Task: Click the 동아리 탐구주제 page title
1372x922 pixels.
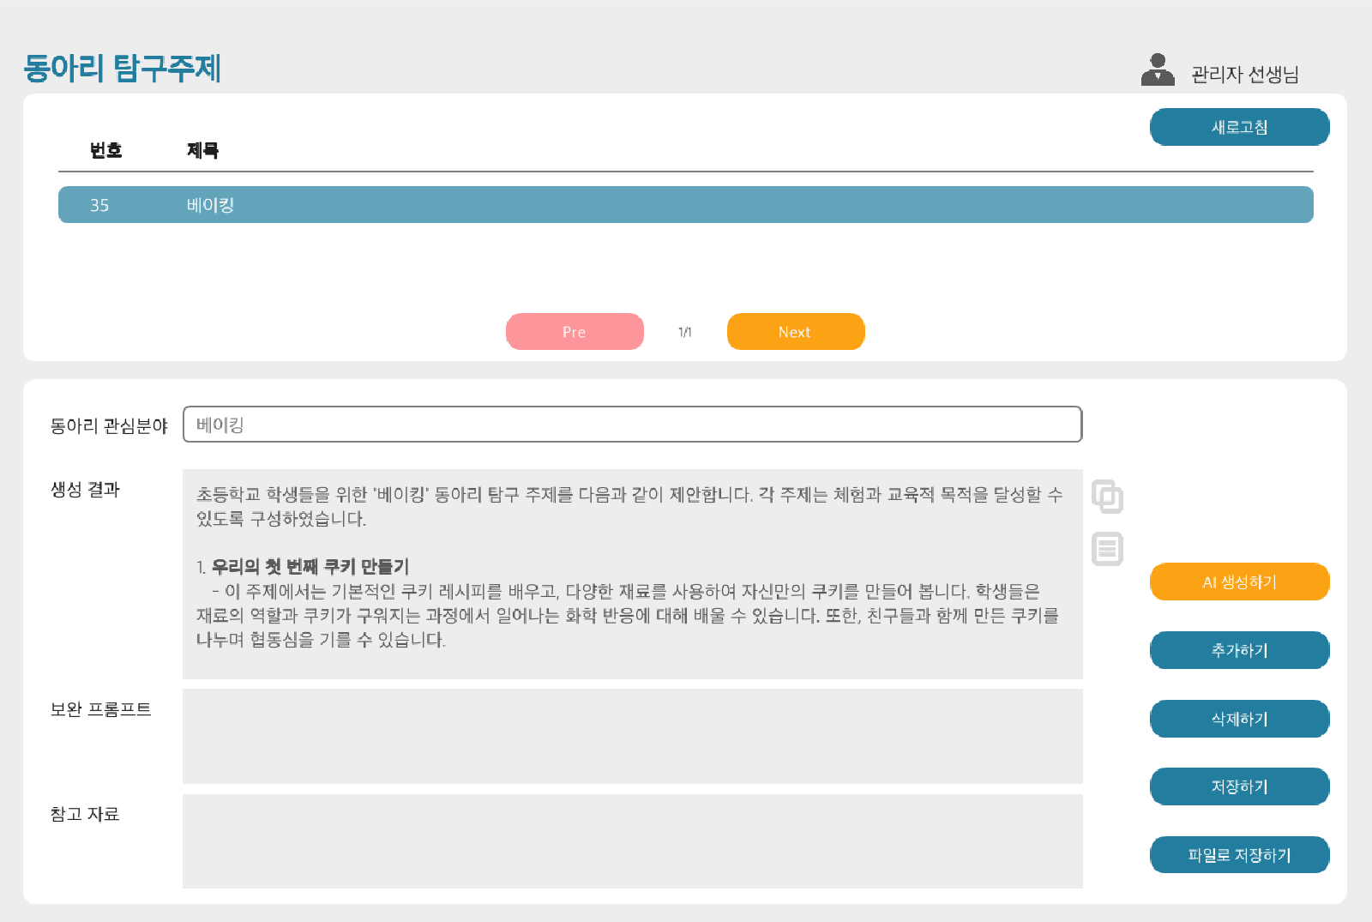Action: click(x=123, y=69)
